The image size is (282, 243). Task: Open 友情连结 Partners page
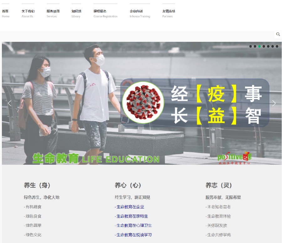(169, 13)
